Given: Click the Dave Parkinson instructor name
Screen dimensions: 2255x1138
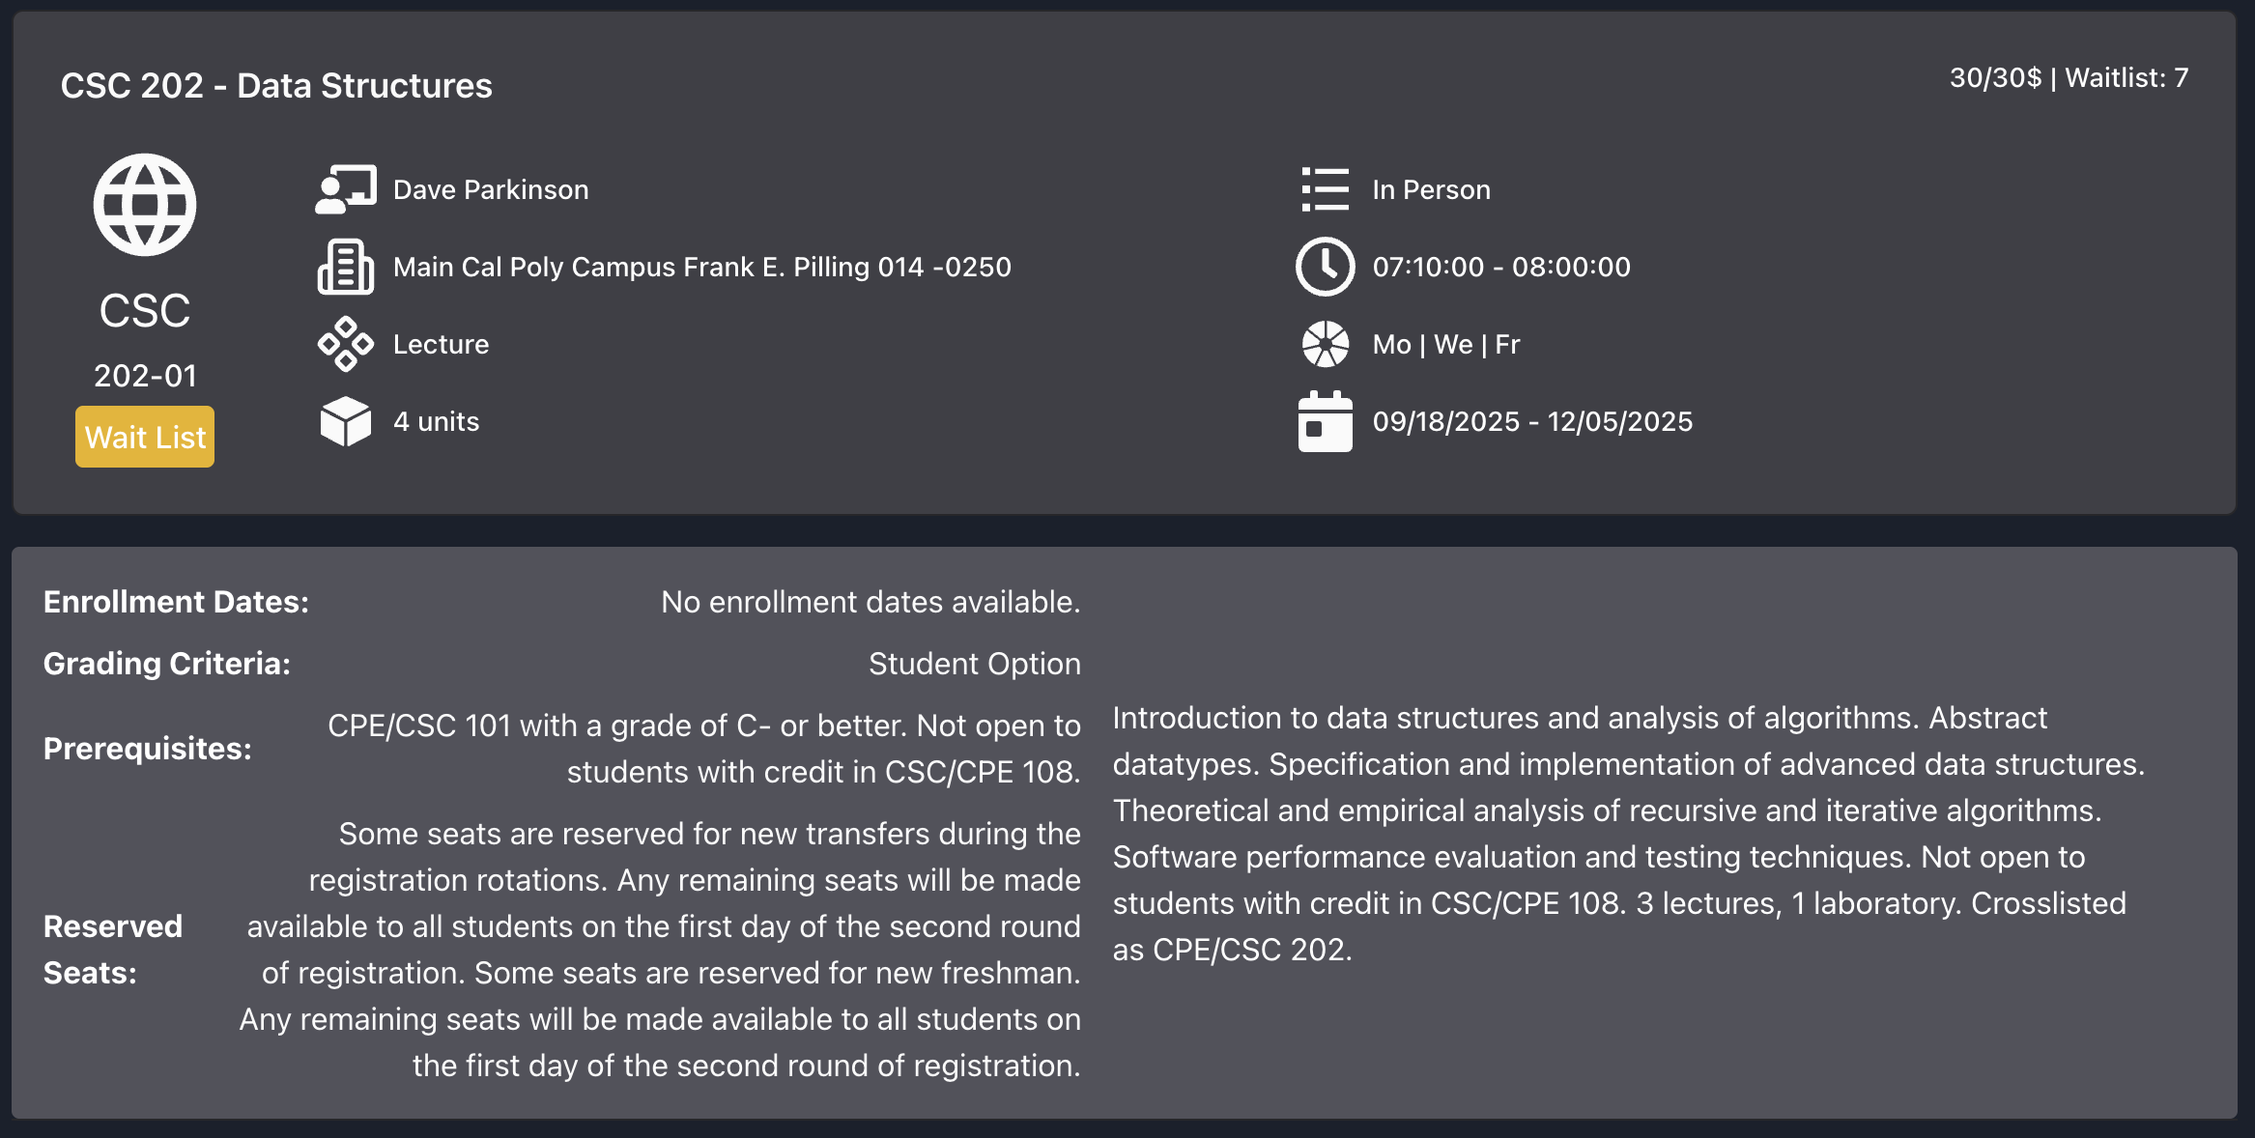Looking at the screenshot, I should [491, 189].
